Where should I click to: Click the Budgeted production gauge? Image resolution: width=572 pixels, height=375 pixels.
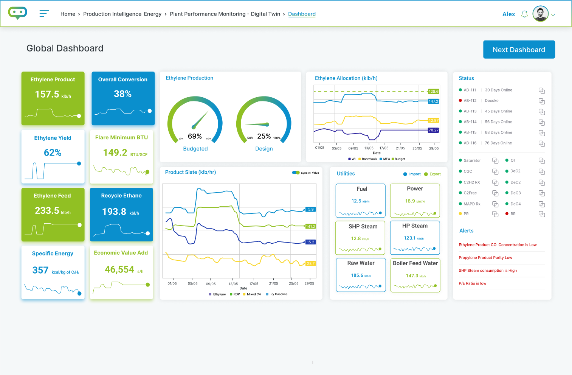point(195,122)
